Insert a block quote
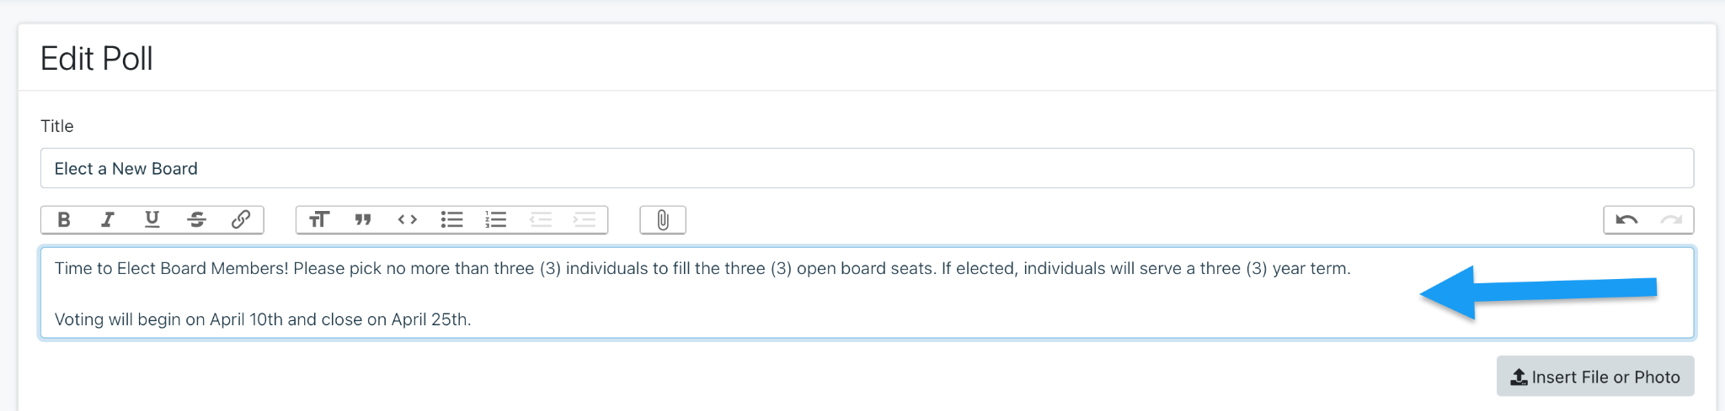The width and height of the screenshot is (1725, 411). pos(363,219)
